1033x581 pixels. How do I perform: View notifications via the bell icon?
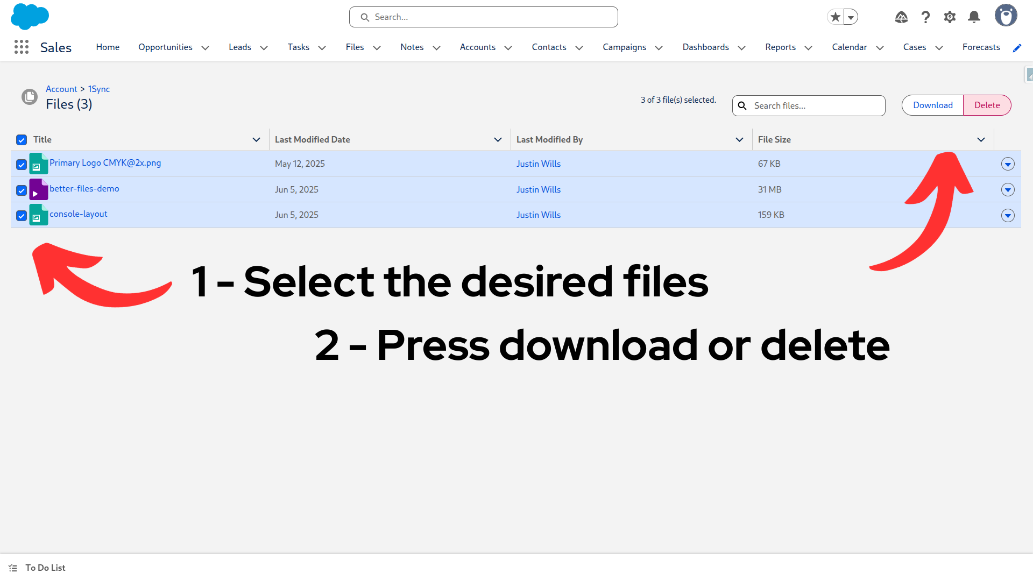(974, 17)
